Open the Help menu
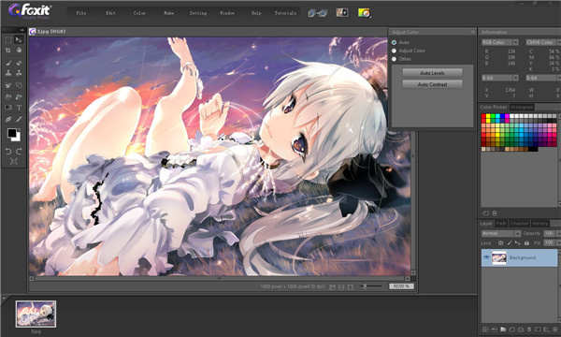 pos(256,13)
